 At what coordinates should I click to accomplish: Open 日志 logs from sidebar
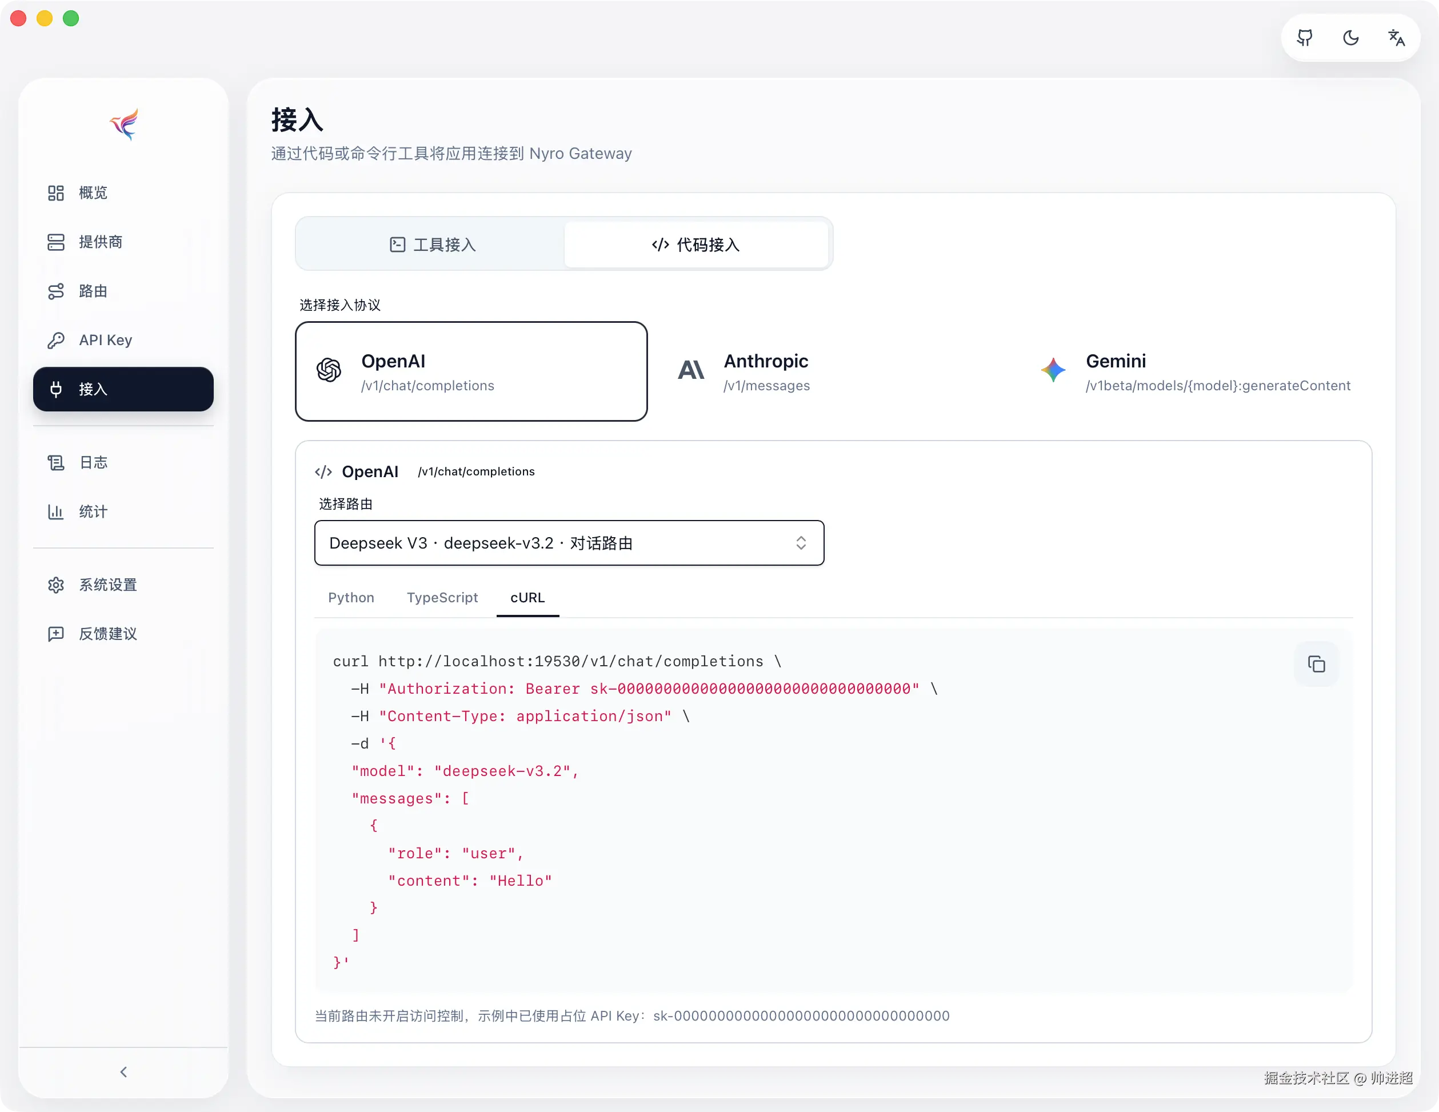click(92, 462)
